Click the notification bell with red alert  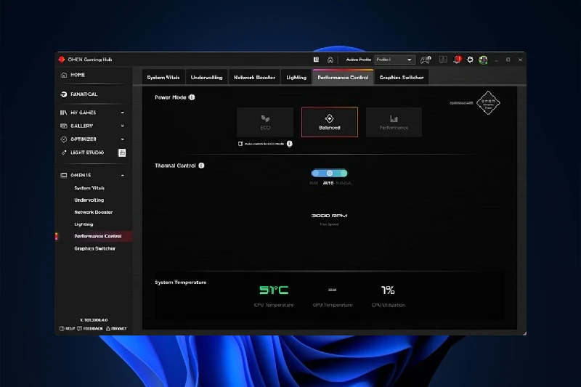pos(457,60)
